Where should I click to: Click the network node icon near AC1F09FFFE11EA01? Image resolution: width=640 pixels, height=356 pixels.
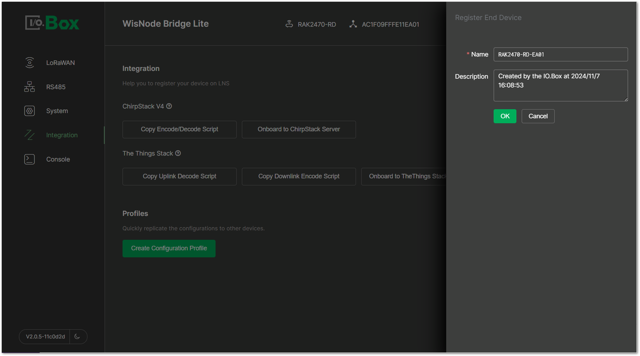point(353,24)
